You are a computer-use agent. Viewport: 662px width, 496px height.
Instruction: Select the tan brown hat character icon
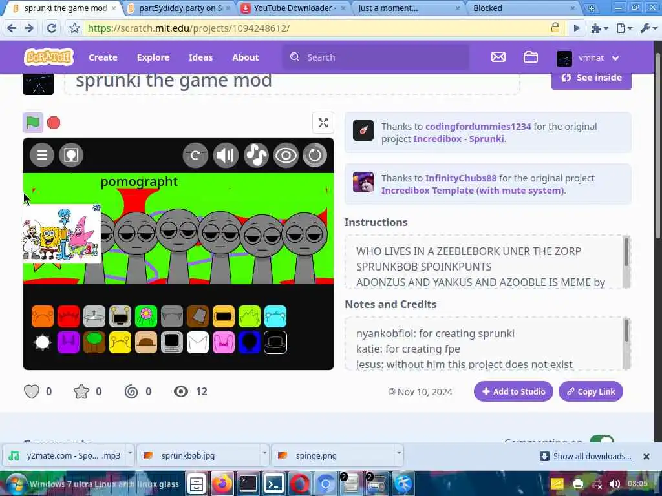(146, 342)
